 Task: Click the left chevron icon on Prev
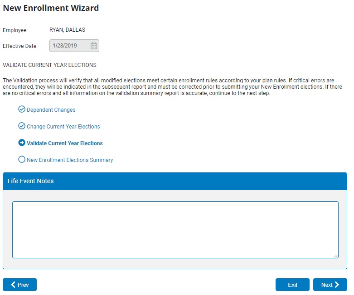click(13, 285)
